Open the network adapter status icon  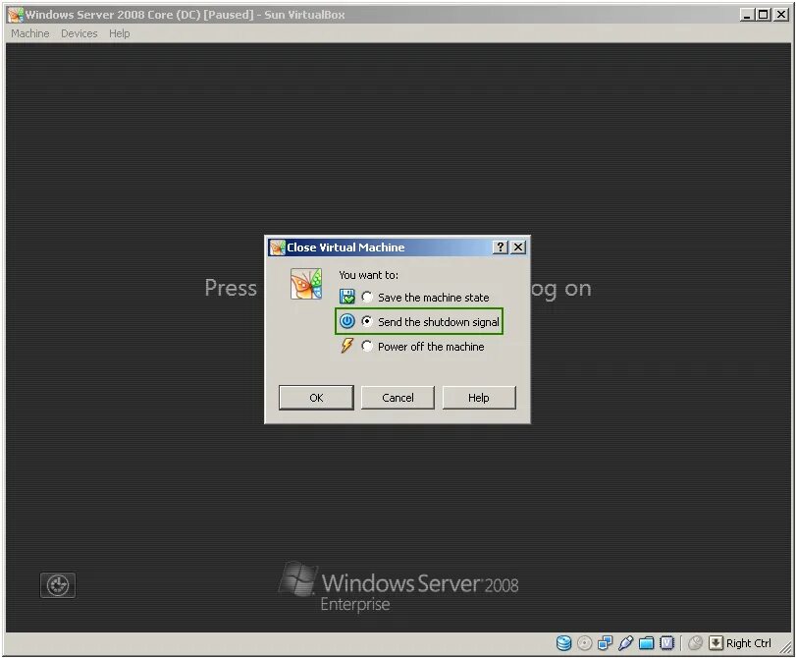click(606, 642)
